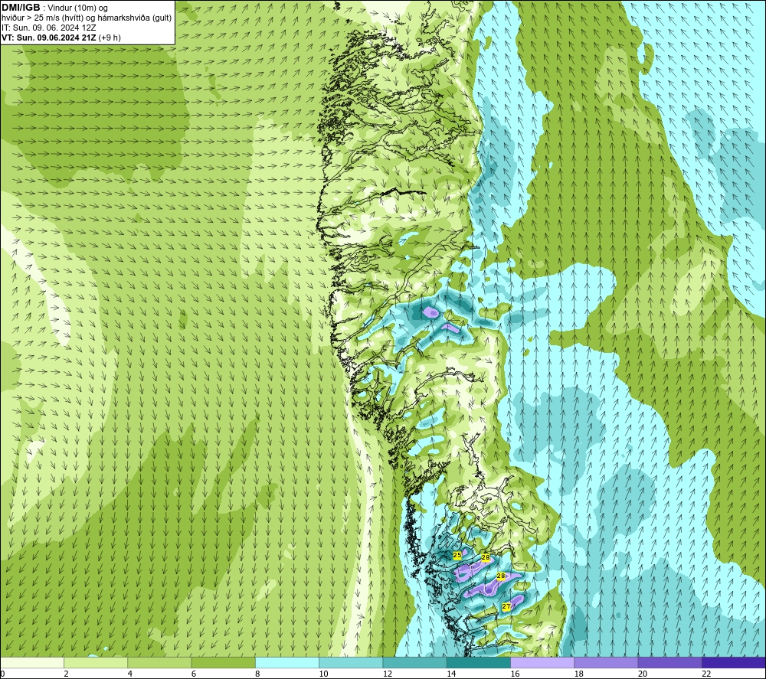The width and height of the screenshot is (766, 679).
Task: Pick the 8–10 m/s light cyan swatch
Action: click(287, 662)
